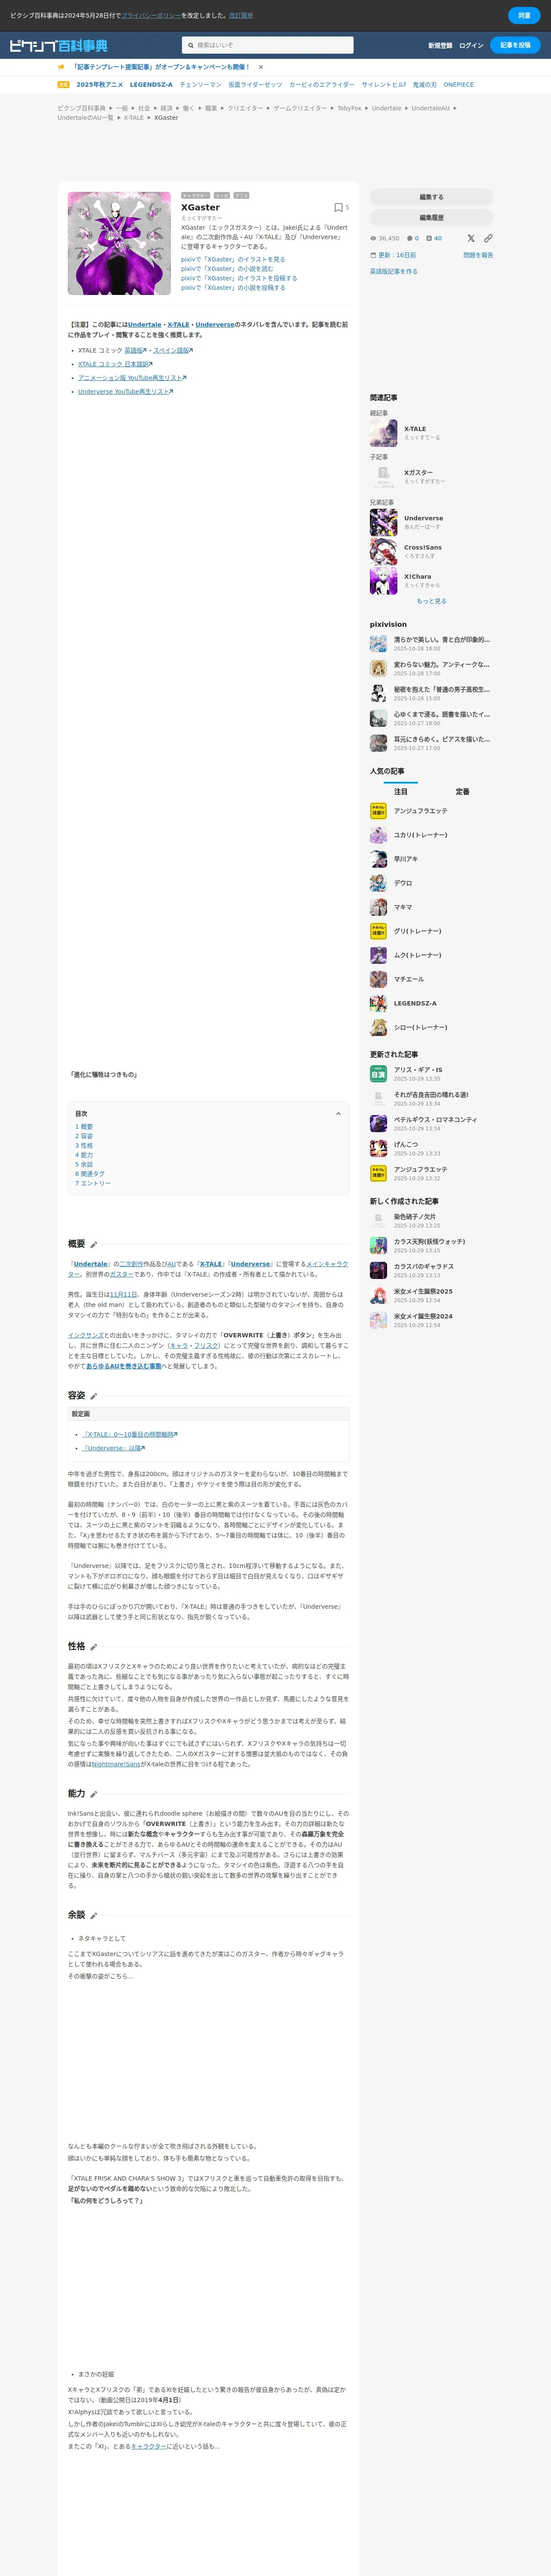Viewport: 551px width, 2576px height.
Task: Open NightmareSans link in 性格 section
Action: (116, 1764)
